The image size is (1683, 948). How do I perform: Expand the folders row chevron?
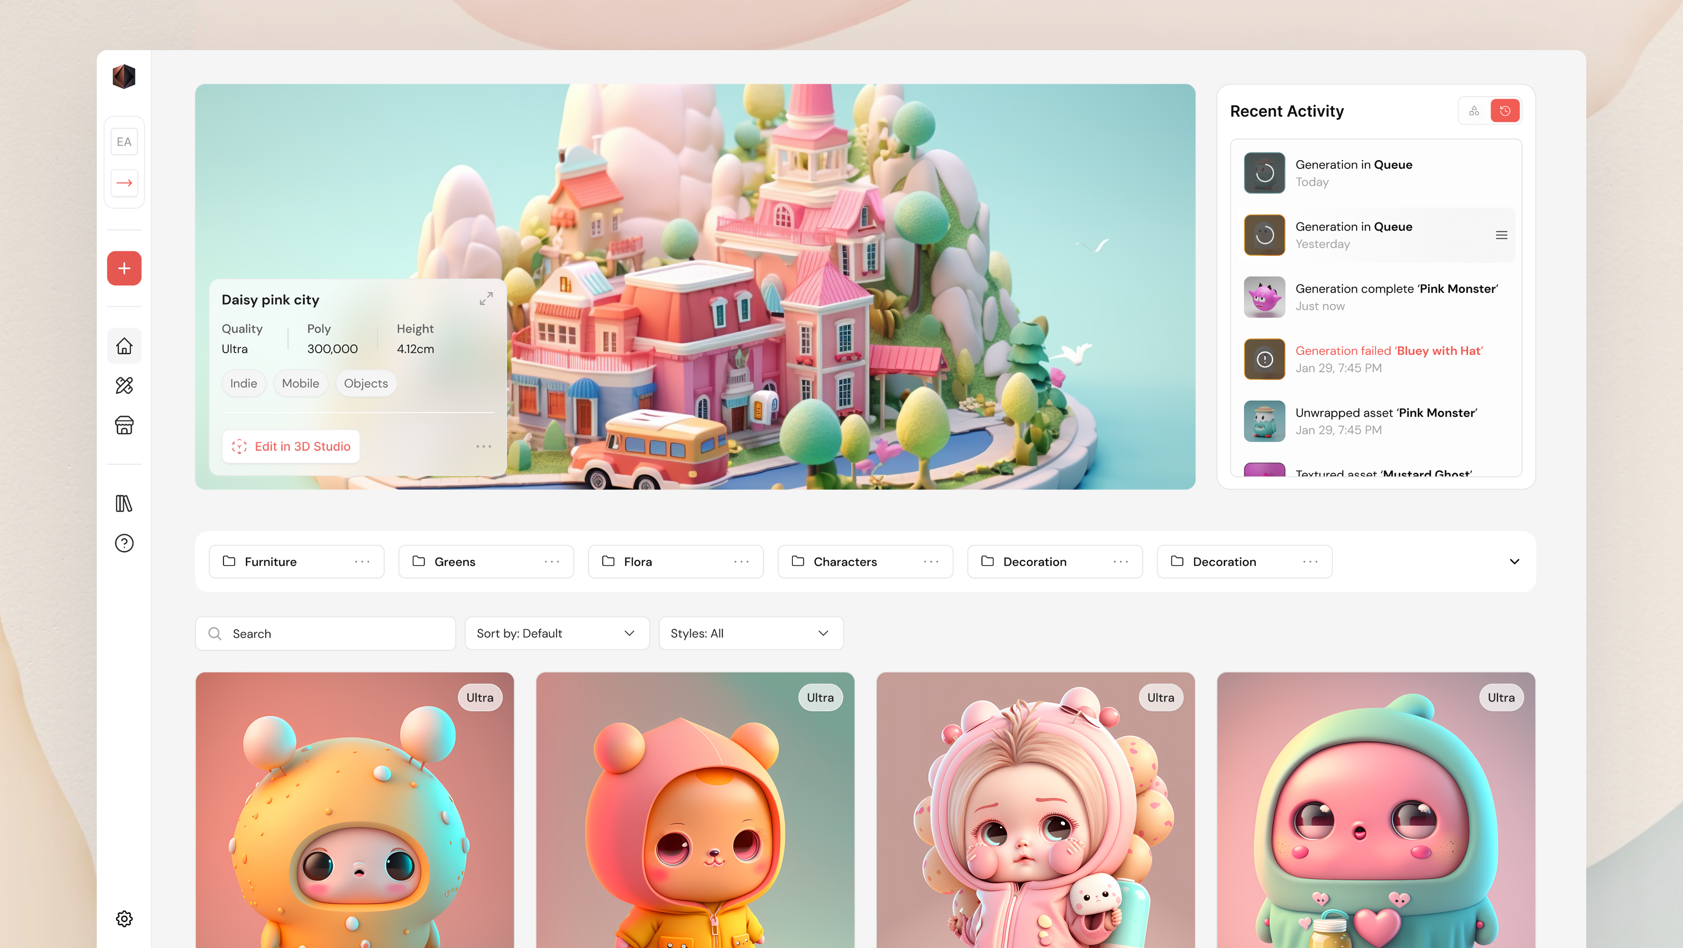pos(1514,562)
